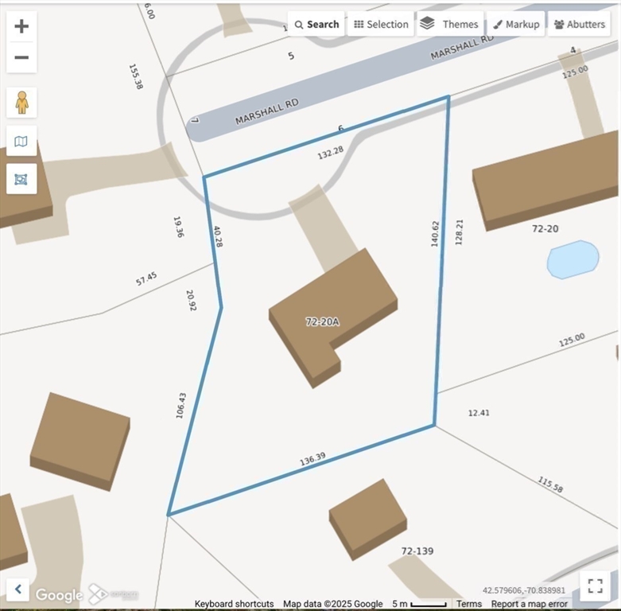The width and height of the screenshot is (621, 611).
Task: Open the Terms link
Action: (469, 604)
